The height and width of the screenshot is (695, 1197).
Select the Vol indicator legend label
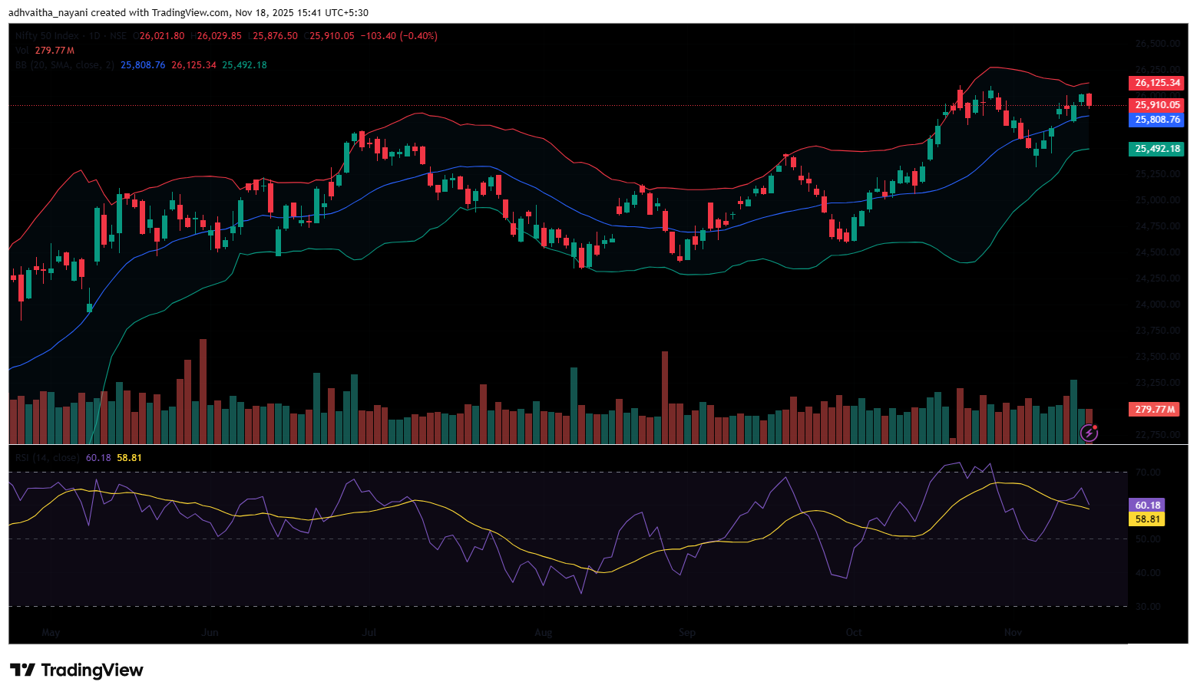(22, 51)
